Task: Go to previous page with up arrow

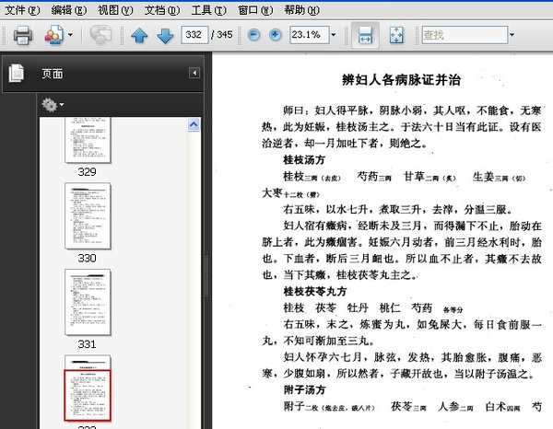Action: (x=139, y=35)
